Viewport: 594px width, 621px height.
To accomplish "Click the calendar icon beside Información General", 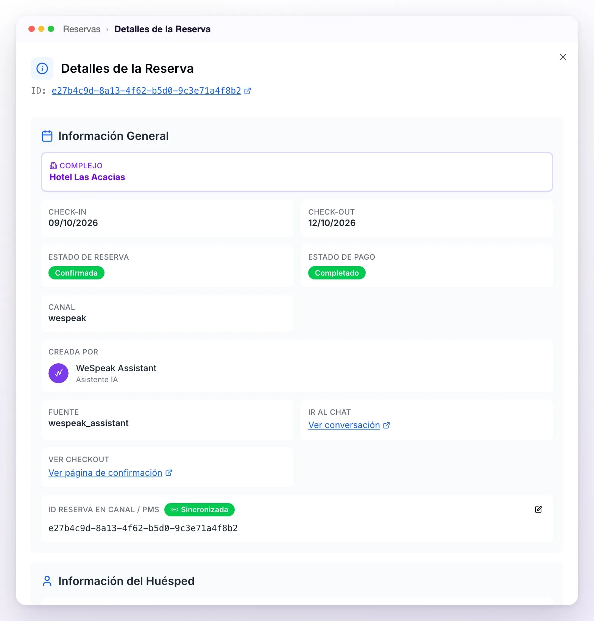I will point(47,136).
